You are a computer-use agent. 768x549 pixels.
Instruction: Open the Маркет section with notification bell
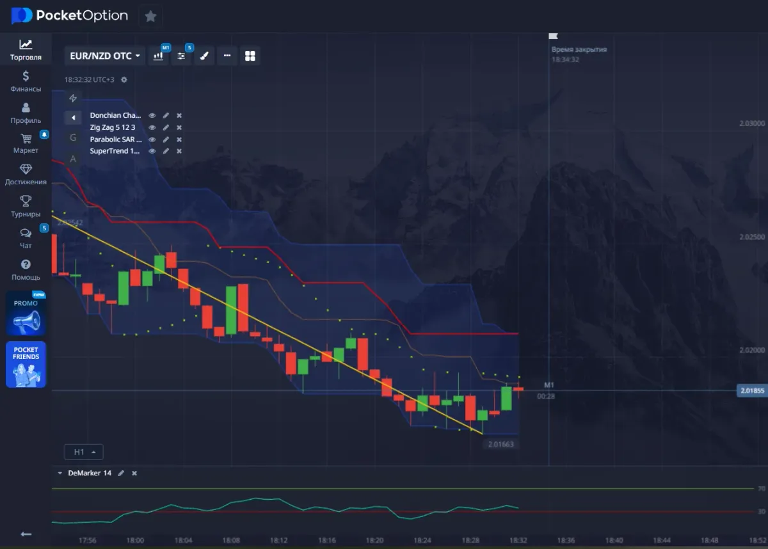click(25, 142)
